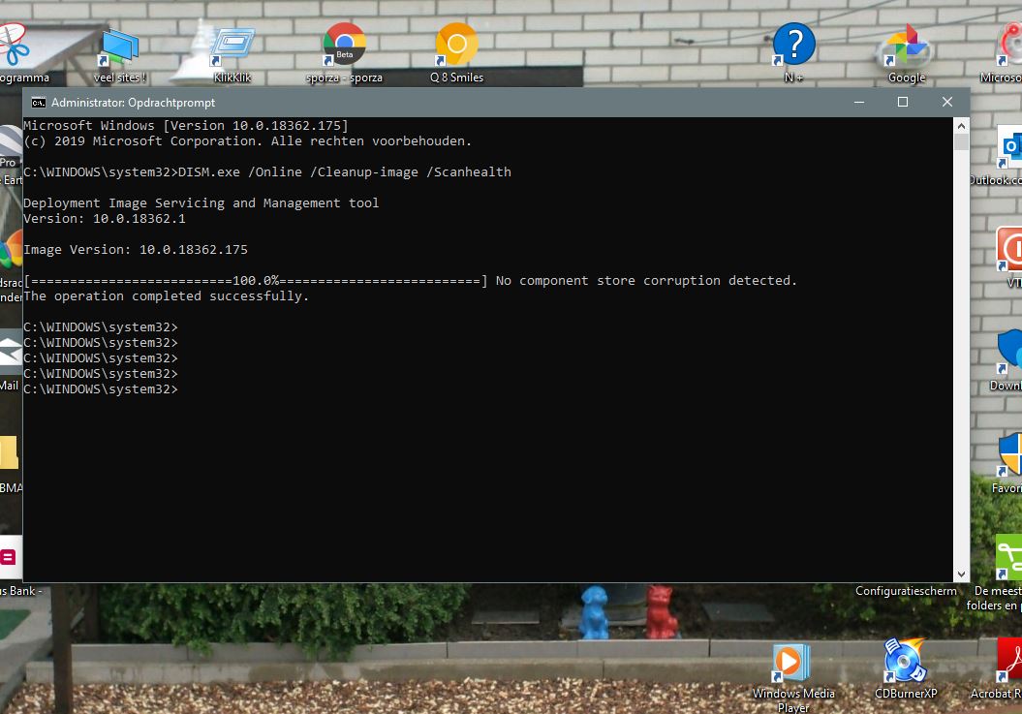Launch Windows Media Player from the desktop
Image resolution: width=1022 pixels, height=714 pixels.
(x=792, y=664)
